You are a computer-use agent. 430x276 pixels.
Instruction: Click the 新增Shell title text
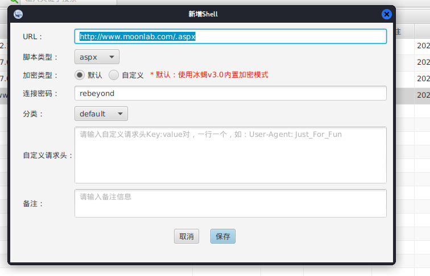coord(203,14)
